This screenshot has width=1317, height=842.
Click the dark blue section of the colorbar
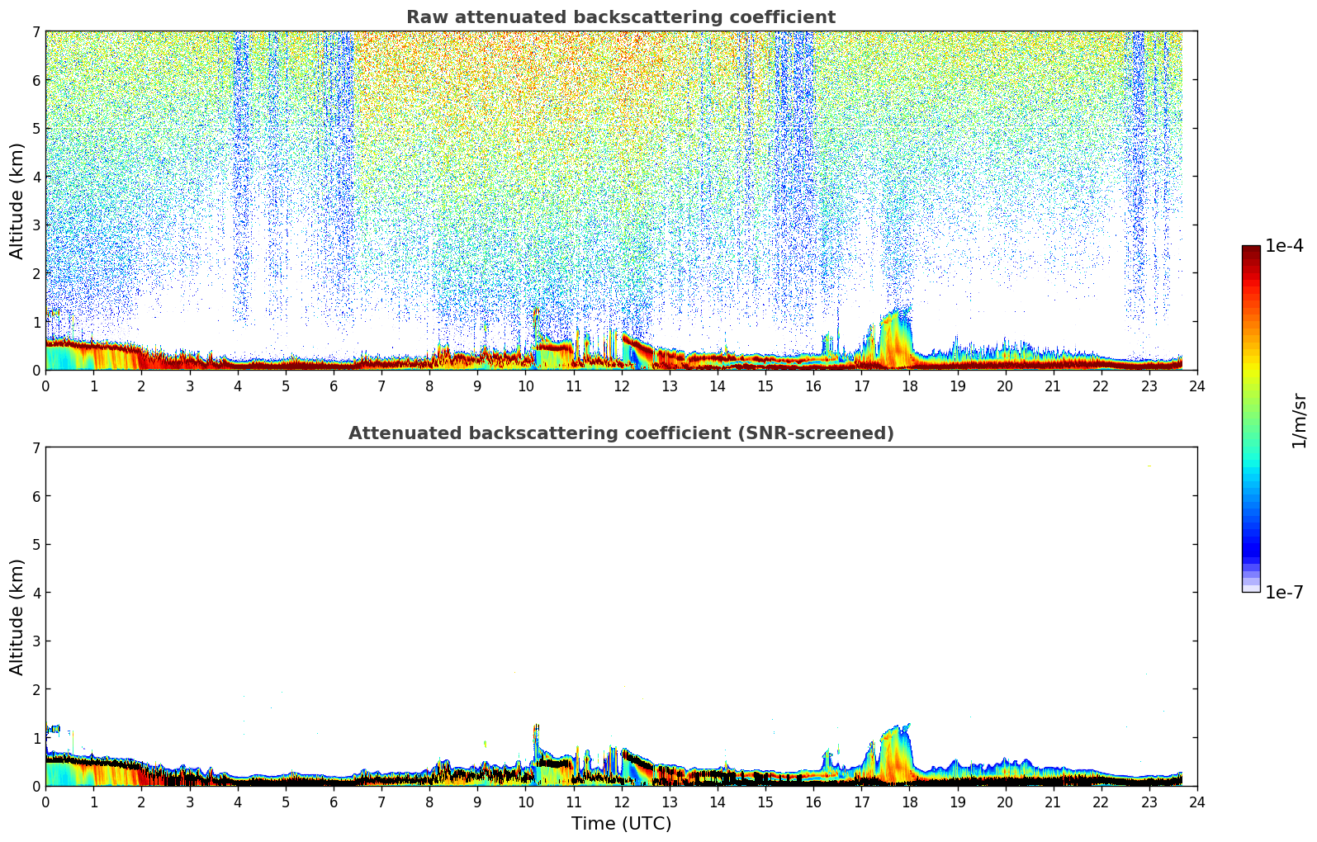[1251, 545]
